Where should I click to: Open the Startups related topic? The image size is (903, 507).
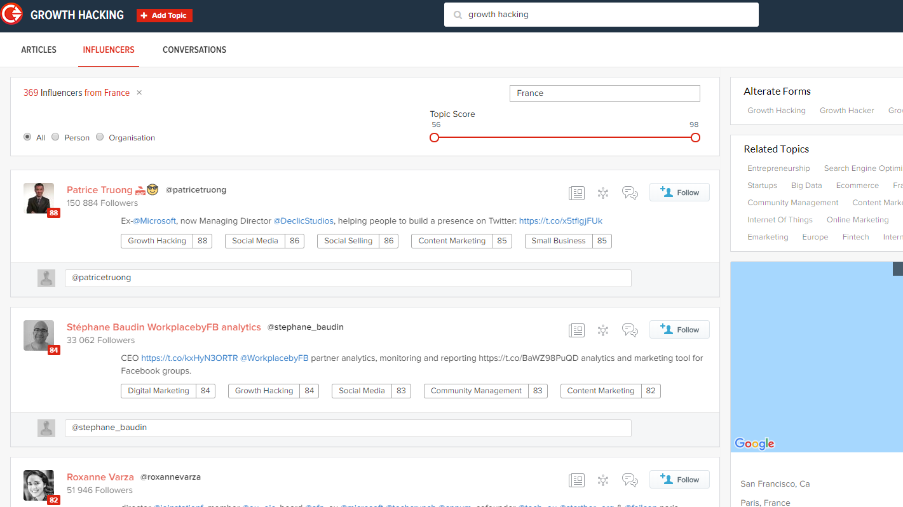pyautogui.click(x=762, y=186)
